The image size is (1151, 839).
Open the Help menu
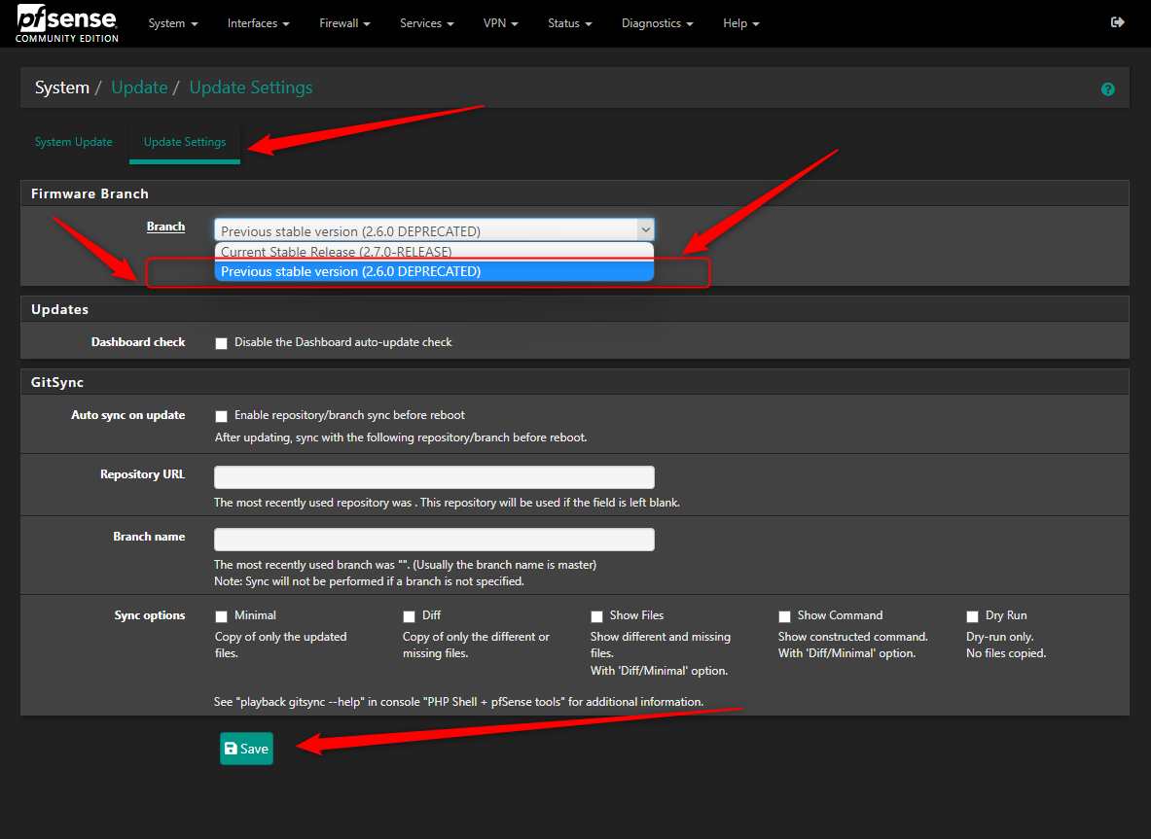tap(740, 23)
